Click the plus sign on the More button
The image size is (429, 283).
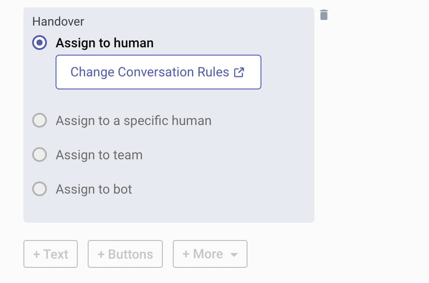(186, 254)
